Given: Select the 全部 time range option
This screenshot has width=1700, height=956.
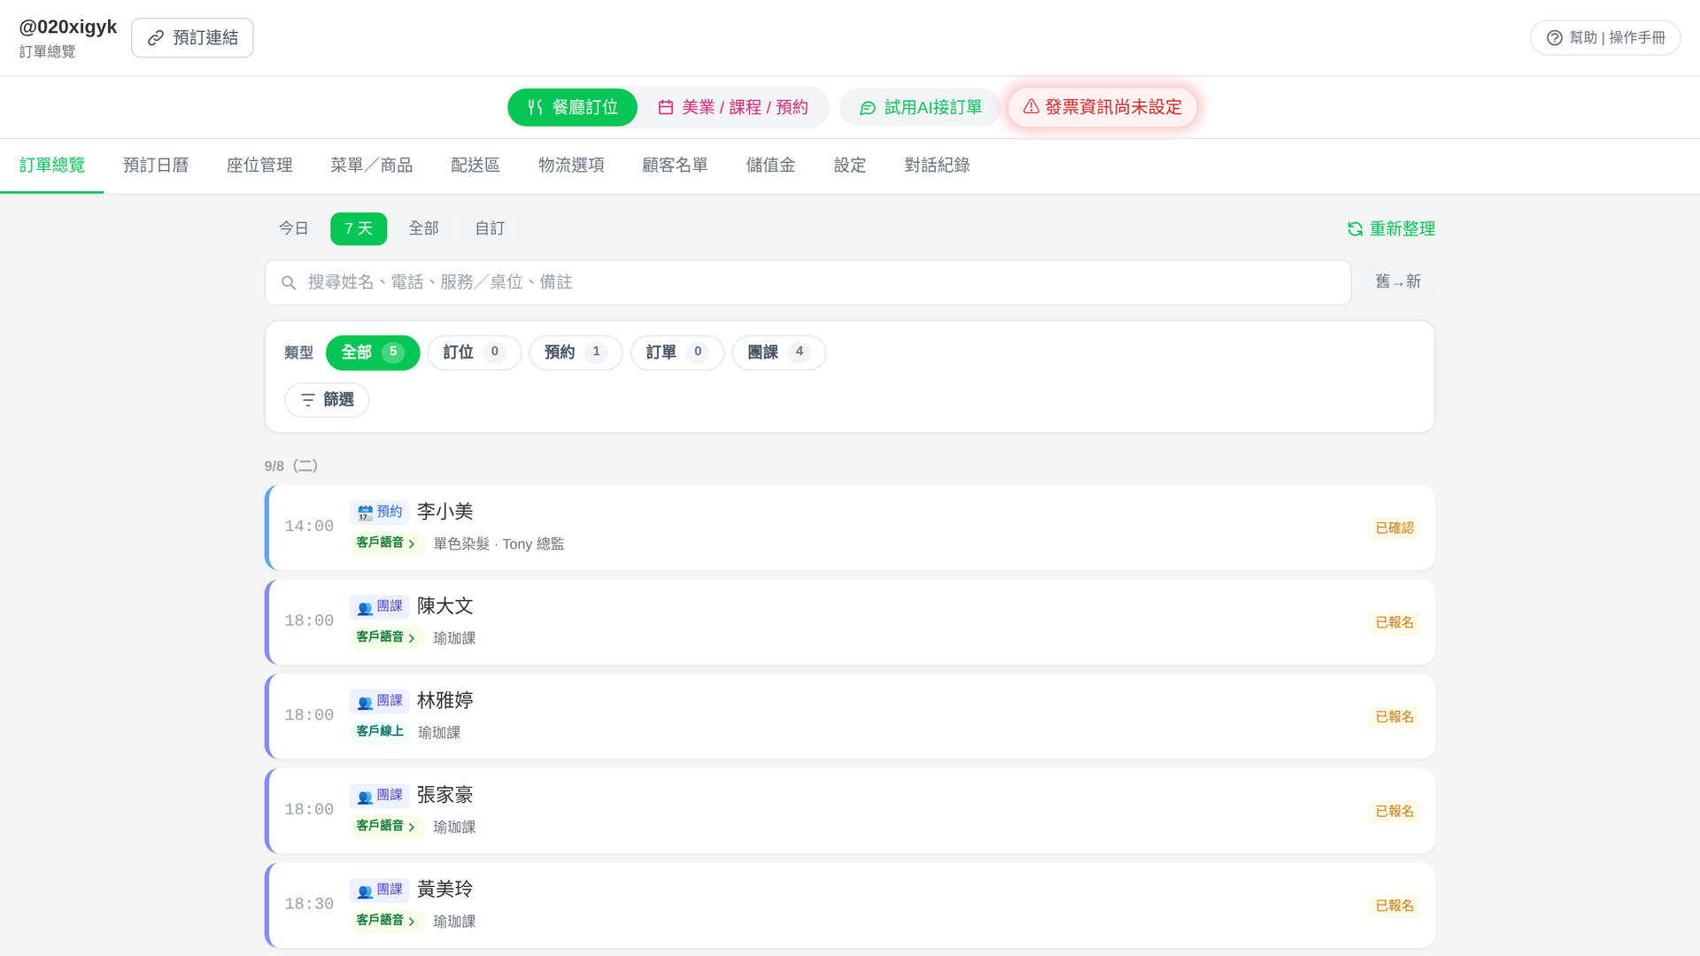Looking at the screenshot, I should click(x=423, y=228).
